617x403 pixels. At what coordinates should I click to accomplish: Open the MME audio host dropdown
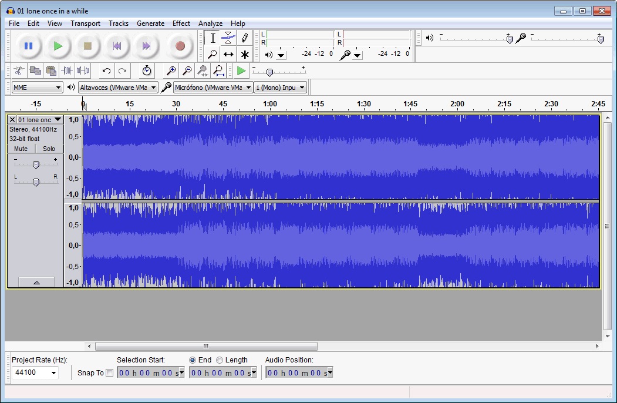pyautogui.click(x=37, y=88)
